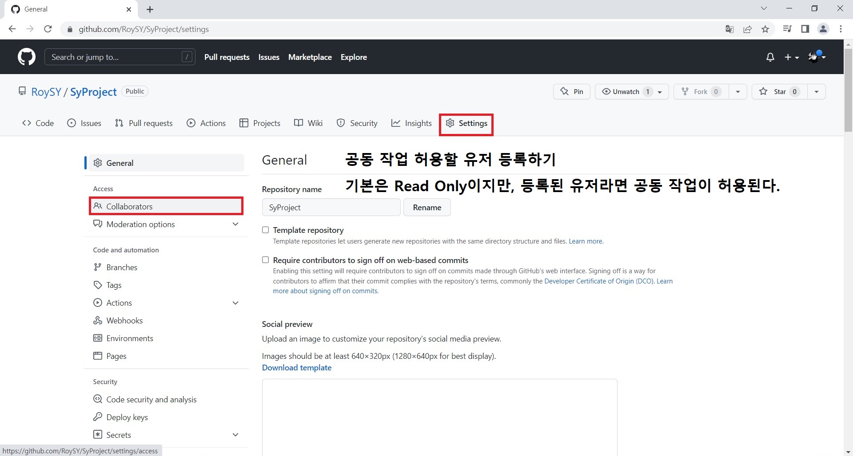The width and height of the screenshot is (853, 456).
Task: Open the Fork dropdown arrow
Action: 738,92
